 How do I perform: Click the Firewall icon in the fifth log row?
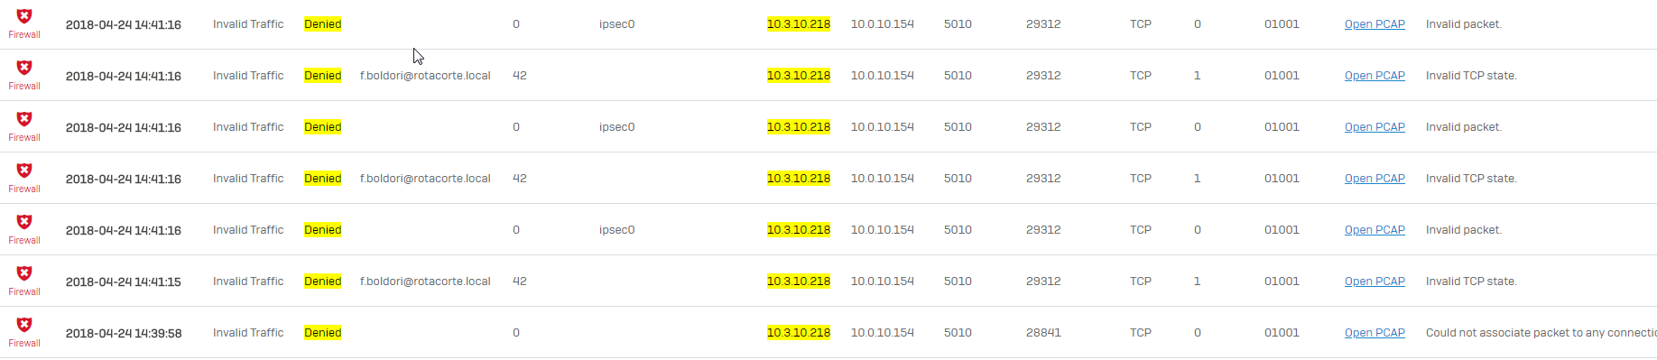pos(24,222)
